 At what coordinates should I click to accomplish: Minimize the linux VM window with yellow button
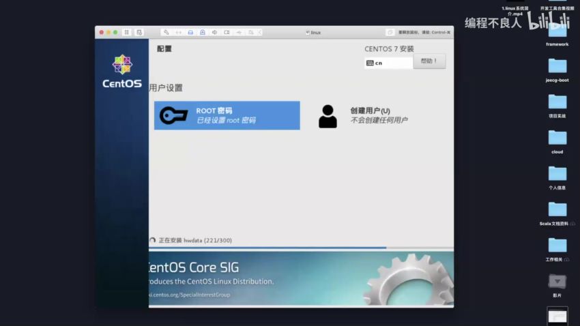coord(108,33)
